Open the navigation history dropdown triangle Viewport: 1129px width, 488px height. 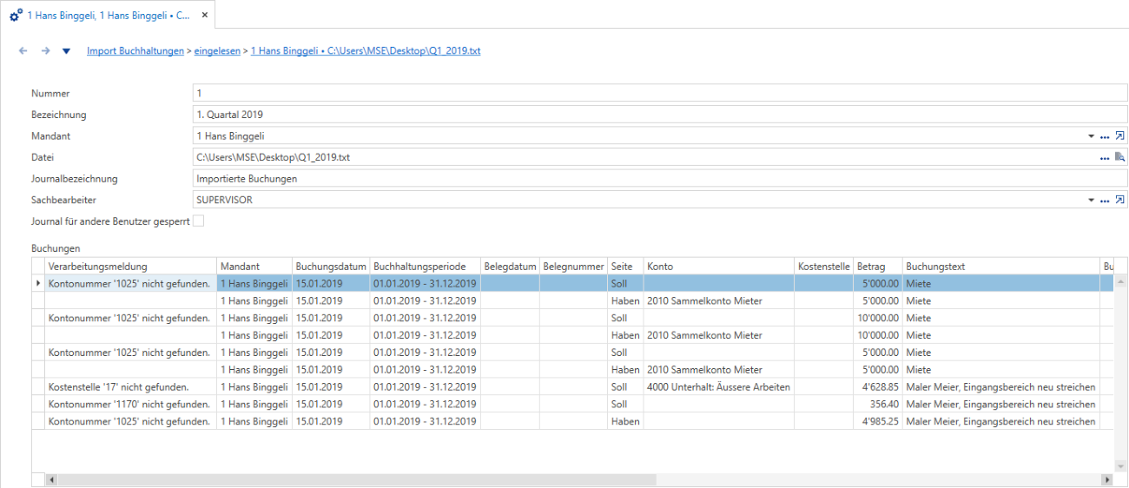(66, 51)
